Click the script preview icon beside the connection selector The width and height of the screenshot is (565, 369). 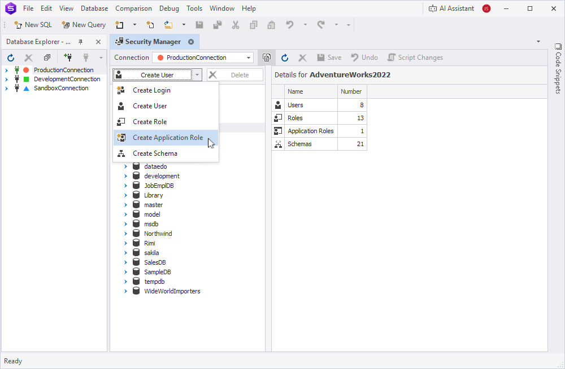pyautogui.click(x=266, y=57)
